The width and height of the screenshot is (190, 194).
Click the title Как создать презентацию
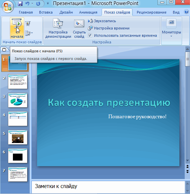tap(109, 103)
